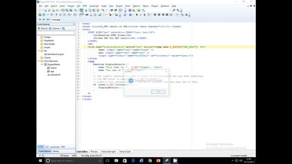Click the back navigation arrow beside test.php
The image size is (292, 164).
[40, 20]
